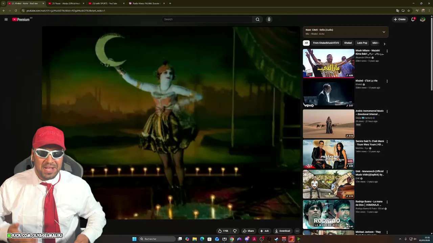Open the YouTube hamburger guide menu
Viewport: 433px width, 243px height.
click(x=6, y=19)
